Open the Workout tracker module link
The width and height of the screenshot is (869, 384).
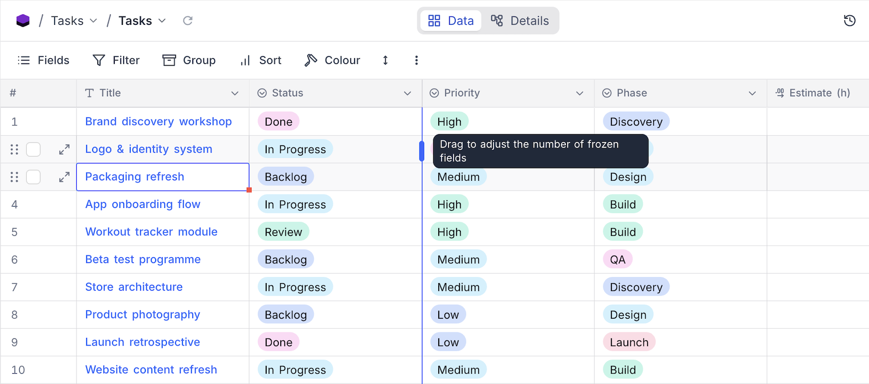pyautogui.click(x=151, y=232)
